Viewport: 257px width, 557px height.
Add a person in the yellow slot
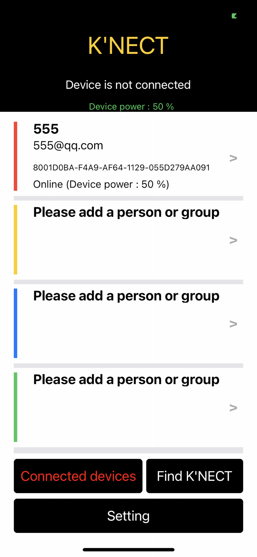(126, 212)
